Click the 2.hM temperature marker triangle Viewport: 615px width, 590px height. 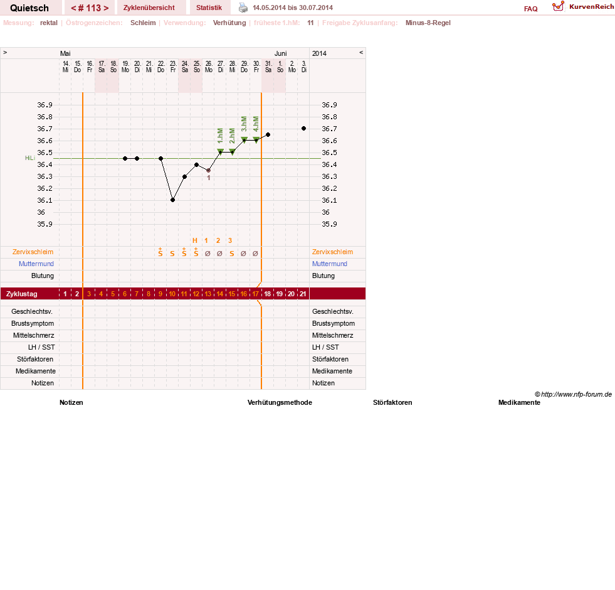coord(232,152)
